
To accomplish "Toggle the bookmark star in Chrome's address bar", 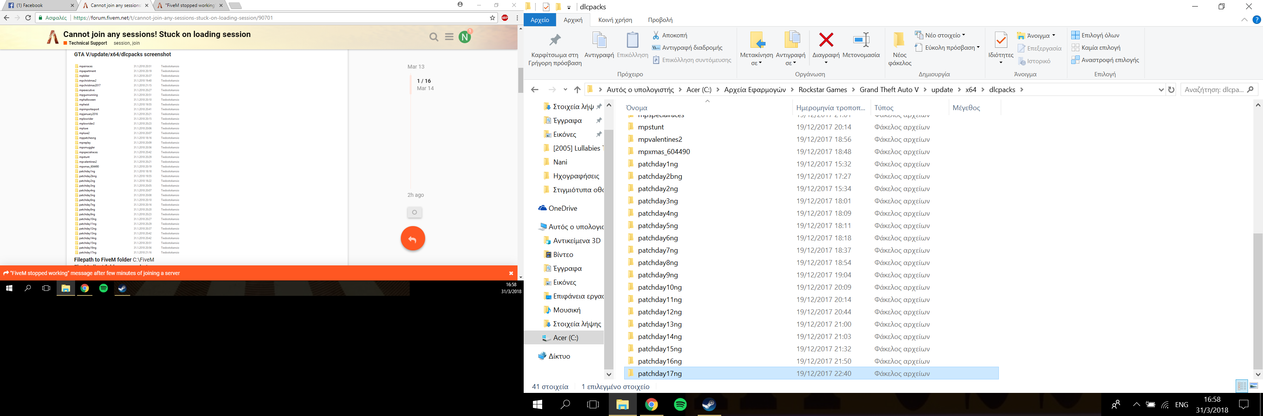I will [492, 18].
